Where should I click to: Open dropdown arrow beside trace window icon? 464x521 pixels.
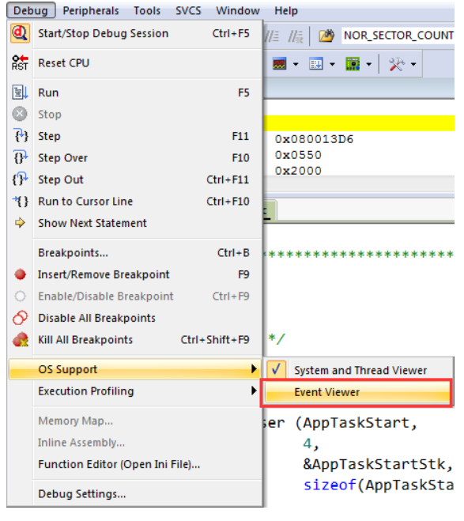click(x=332, y=64)
